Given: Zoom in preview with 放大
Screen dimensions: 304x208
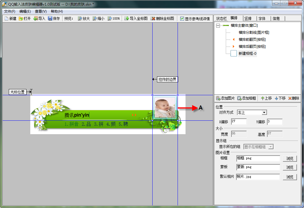Looking at the screenshot, I should (84, 18).
